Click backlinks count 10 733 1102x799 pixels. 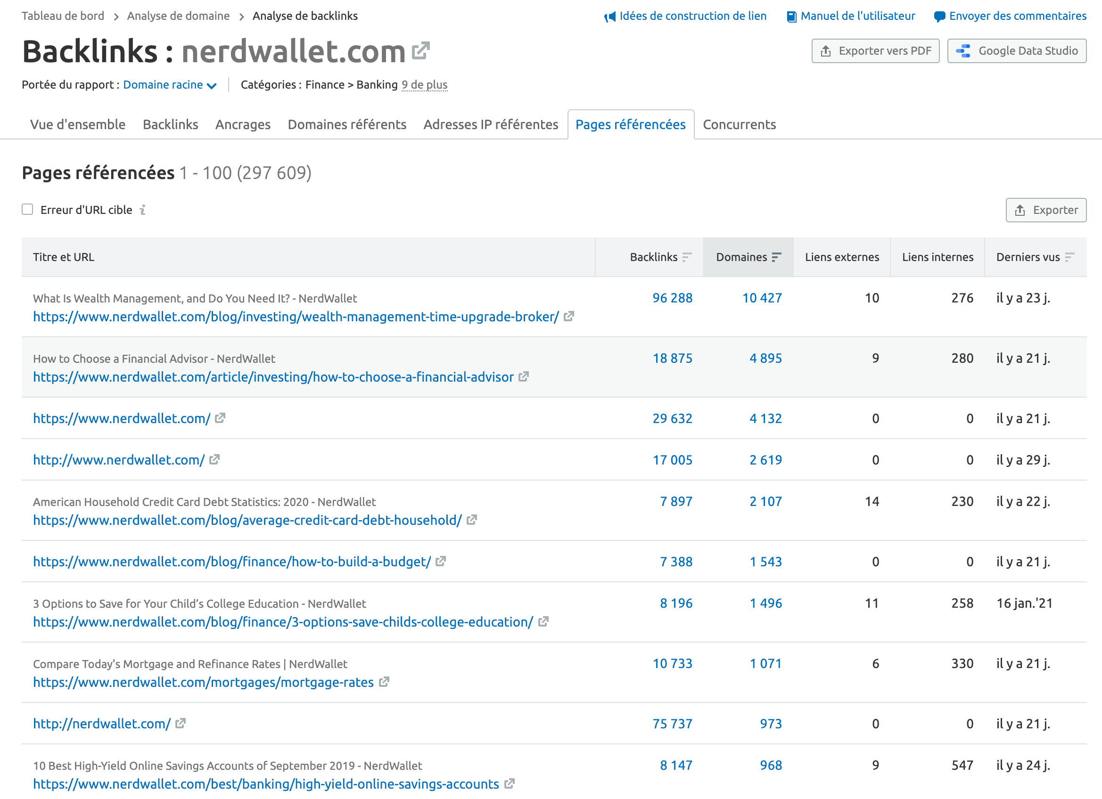[673, 663]
